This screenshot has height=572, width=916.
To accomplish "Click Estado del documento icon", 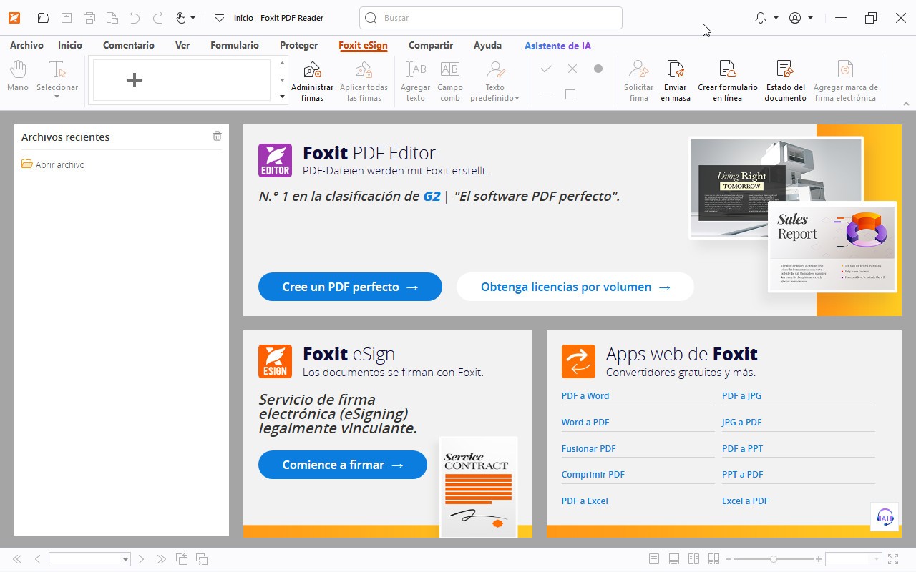I will (785, 70).
